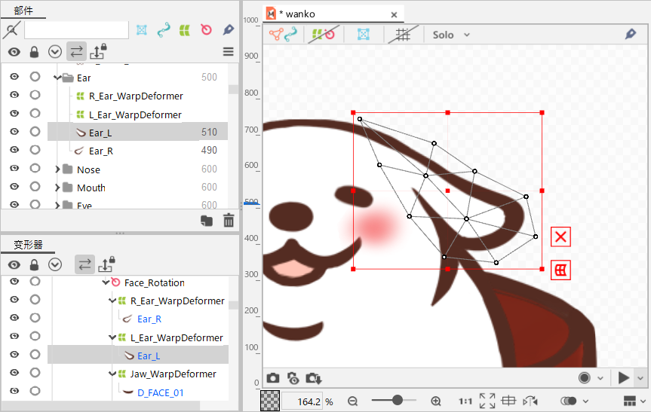651x412 pixels.
Task: Click the canvas zoom slider handle
Action: [398, 401]
